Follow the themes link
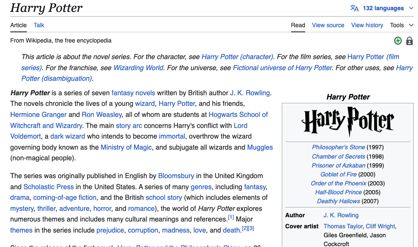 pyautogui.click(x=21, y=230)
